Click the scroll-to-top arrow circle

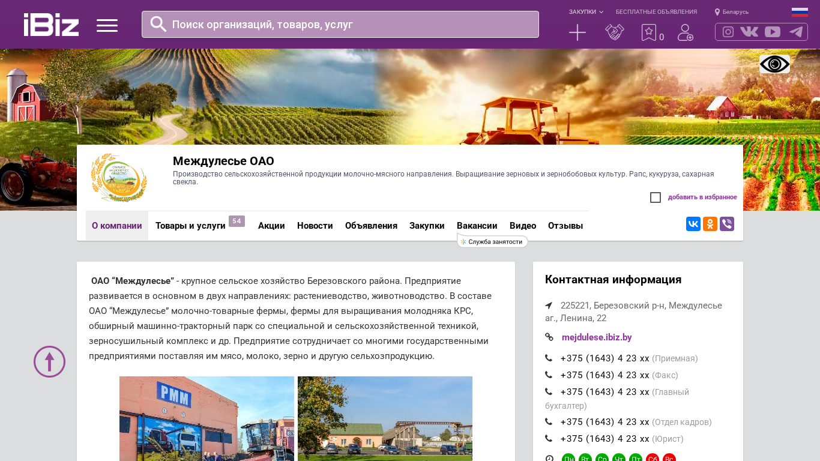[x=49, y=361]
